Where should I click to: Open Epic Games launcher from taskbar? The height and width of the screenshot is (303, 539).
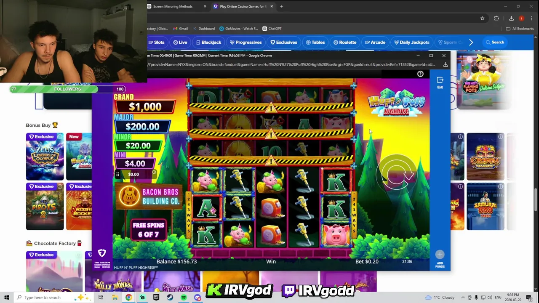point(156,298)
